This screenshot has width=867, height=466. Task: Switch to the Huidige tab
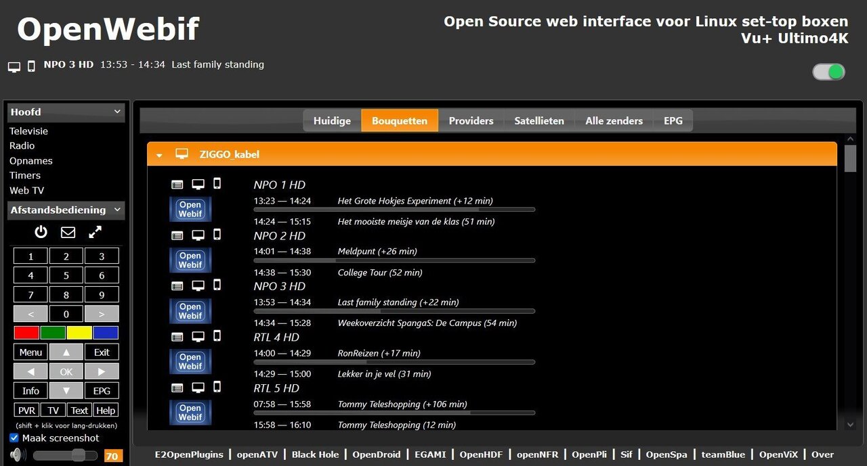click(x=332, y=120)
